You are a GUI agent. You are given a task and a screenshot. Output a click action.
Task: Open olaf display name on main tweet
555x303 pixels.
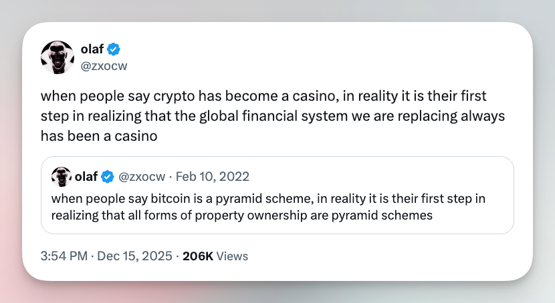pos(94,49)
